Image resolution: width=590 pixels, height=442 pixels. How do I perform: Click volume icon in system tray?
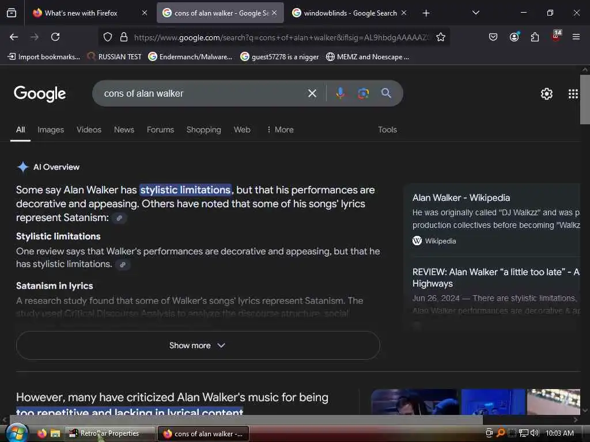534,433
